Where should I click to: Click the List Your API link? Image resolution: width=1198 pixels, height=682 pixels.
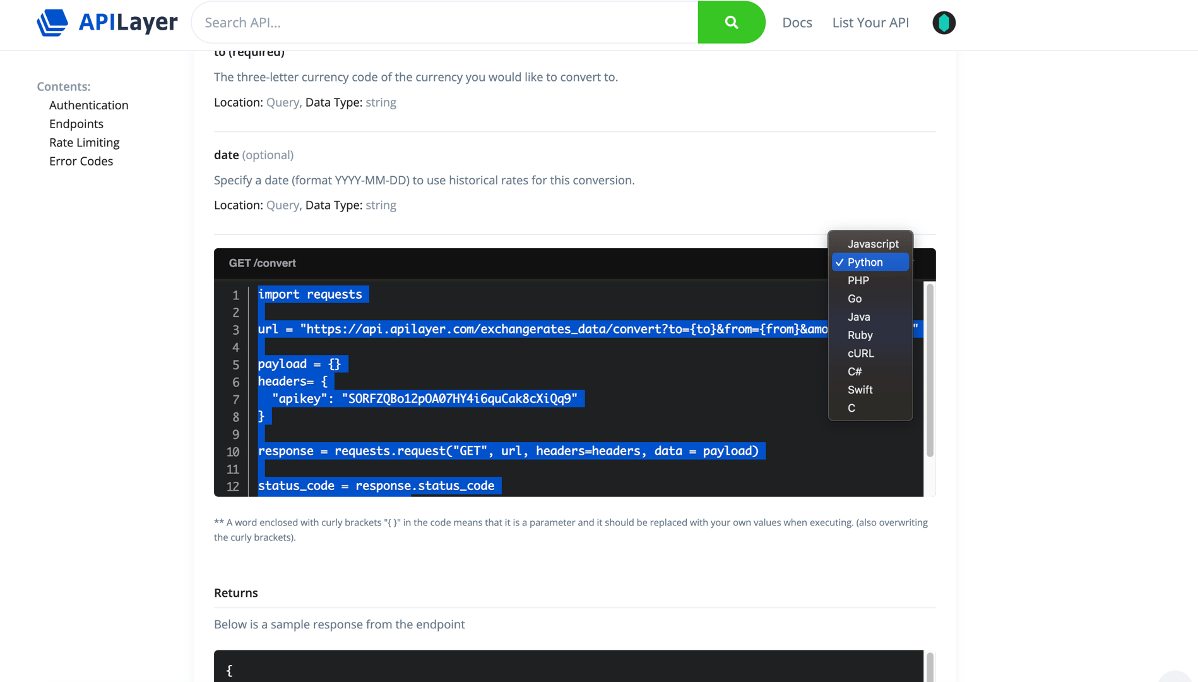(x=870, y=22)
